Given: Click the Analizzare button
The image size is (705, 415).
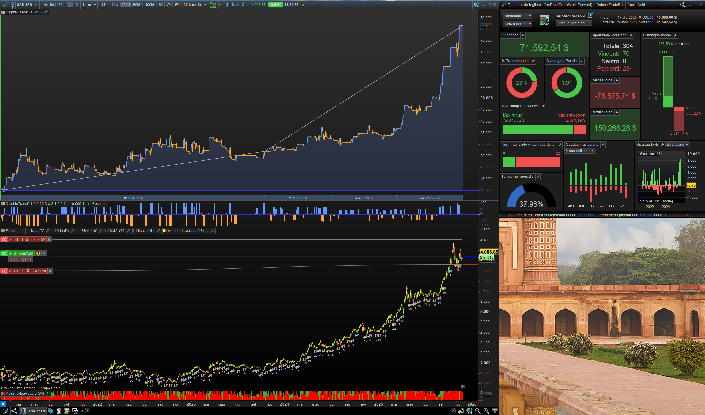Looking at the screenshot, I should pyautogui.click(x=37, y=411).
